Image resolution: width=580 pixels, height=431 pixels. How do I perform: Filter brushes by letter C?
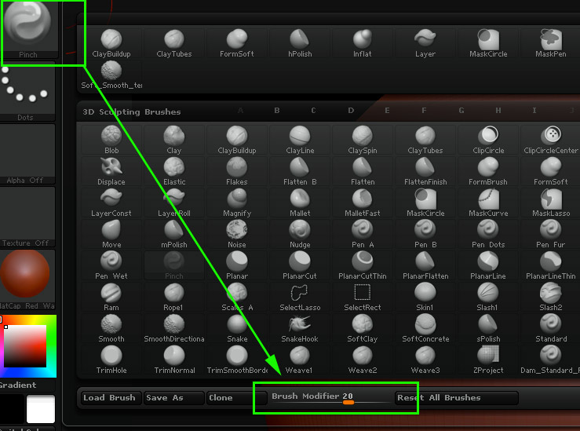[x=313, y=110]
